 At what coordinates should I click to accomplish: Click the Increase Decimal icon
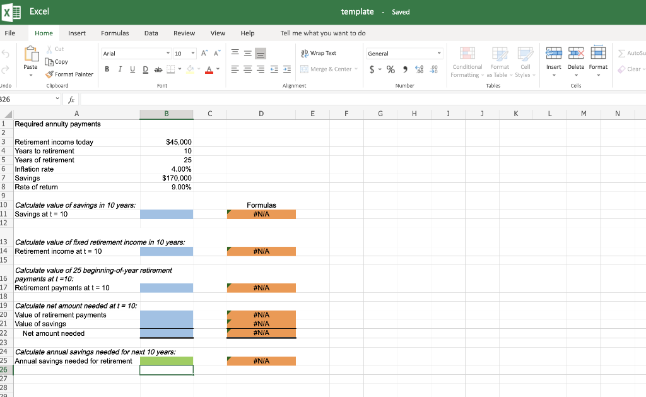[418, 69]
